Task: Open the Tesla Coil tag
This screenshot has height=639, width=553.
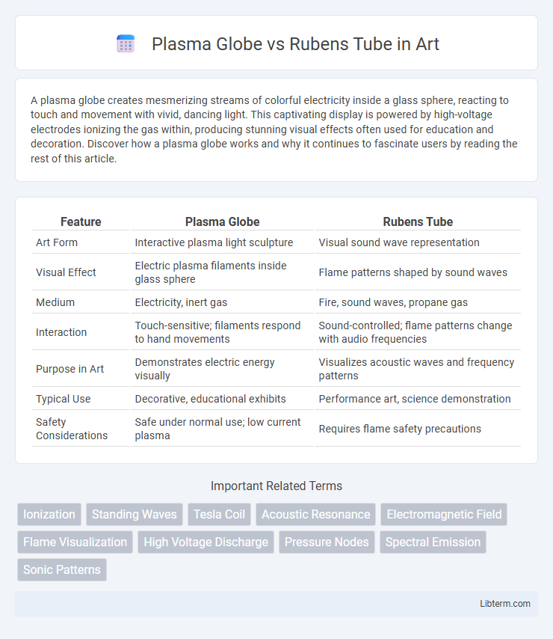Action: (x=219, y=514)
